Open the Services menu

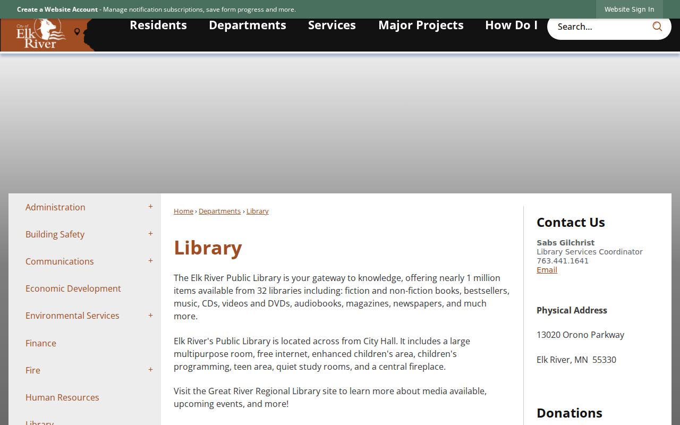(332, 25)
